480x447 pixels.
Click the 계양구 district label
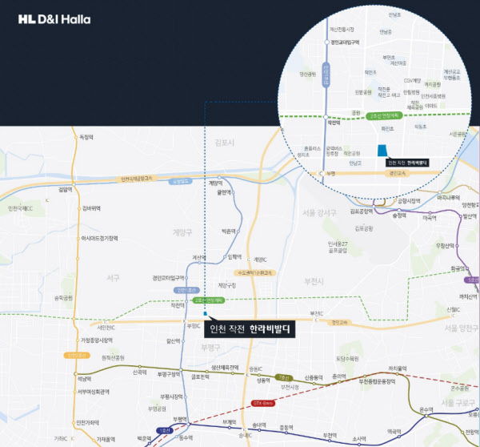click(x=182, y=232)
